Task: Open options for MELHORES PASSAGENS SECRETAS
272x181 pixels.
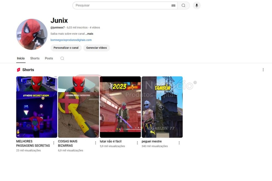Action: [54, 143]
